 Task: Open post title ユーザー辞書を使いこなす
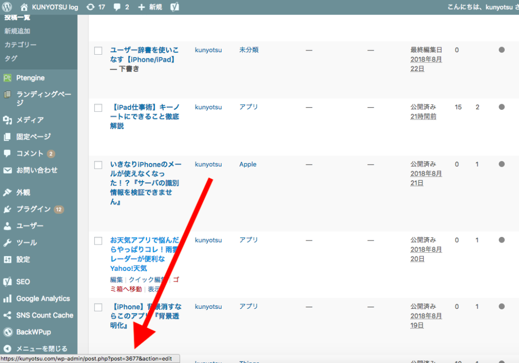144,55
